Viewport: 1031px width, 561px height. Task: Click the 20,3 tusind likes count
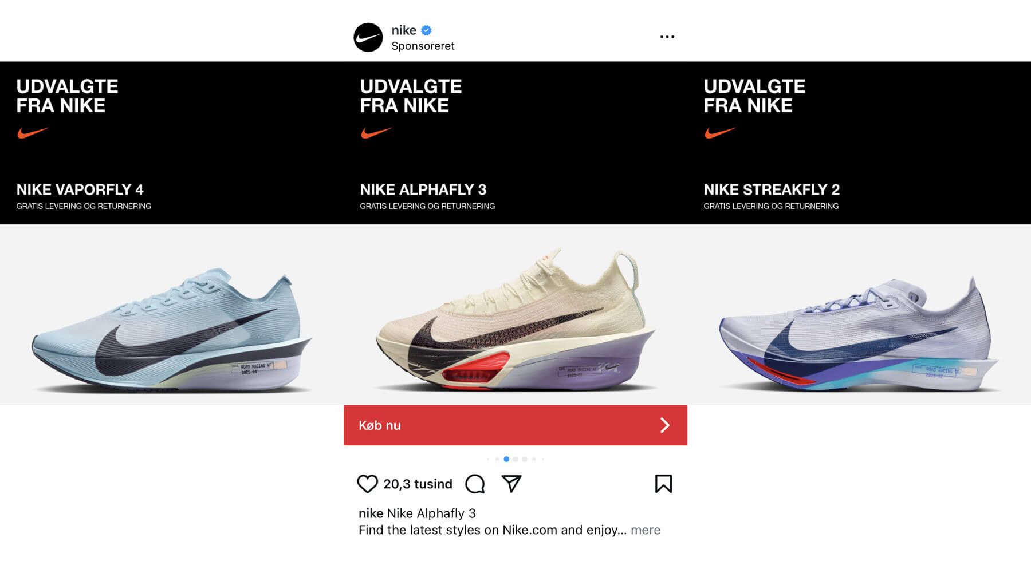[x=417, y=484]
